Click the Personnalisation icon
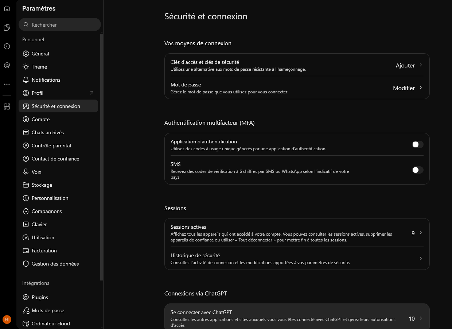The image size is (452, 329). pyautogui.click(x=26, y=198)
